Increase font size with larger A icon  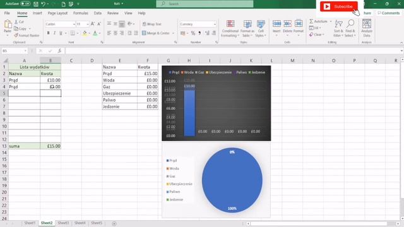point(93,24)
